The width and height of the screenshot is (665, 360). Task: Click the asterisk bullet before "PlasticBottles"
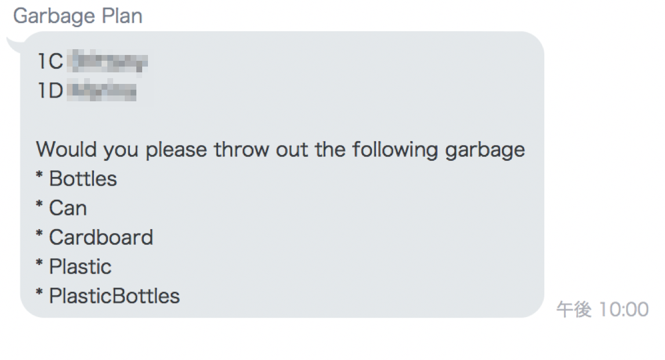point(39,293)
